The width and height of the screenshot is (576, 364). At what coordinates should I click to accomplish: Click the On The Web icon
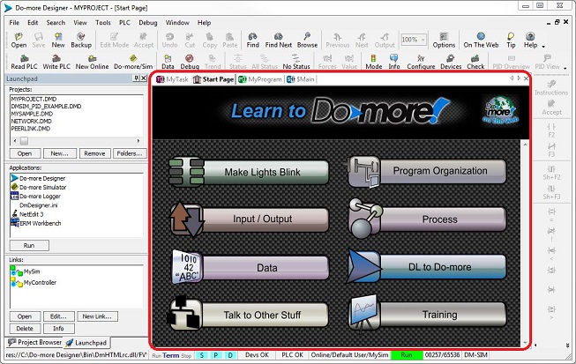[x=480, y=39]
